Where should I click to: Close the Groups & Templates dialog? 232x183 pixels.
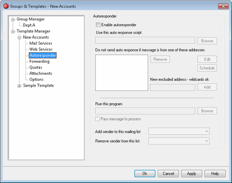coord(223,6)
